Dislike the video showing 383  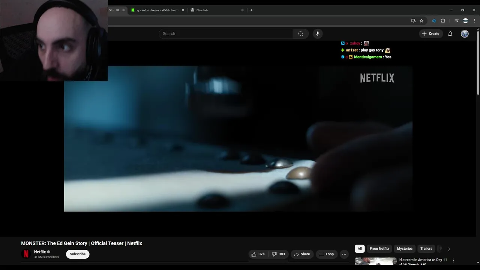click(x=278, y=254)
